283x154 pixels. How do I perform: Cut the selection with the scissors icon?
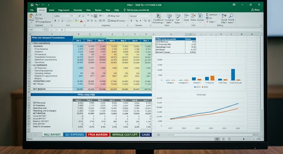pos(37,15)
